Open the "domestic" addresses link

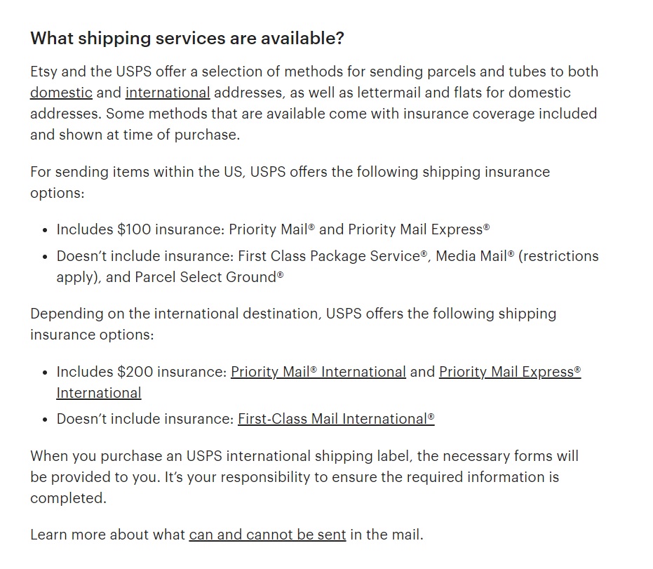pyautogui.click(x=61, y=93)
